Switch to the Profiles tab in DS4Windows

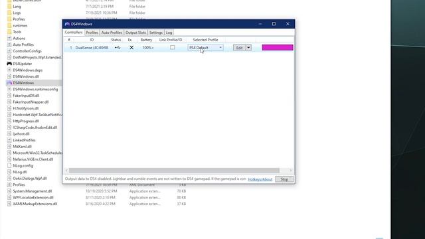click(92, 33)
